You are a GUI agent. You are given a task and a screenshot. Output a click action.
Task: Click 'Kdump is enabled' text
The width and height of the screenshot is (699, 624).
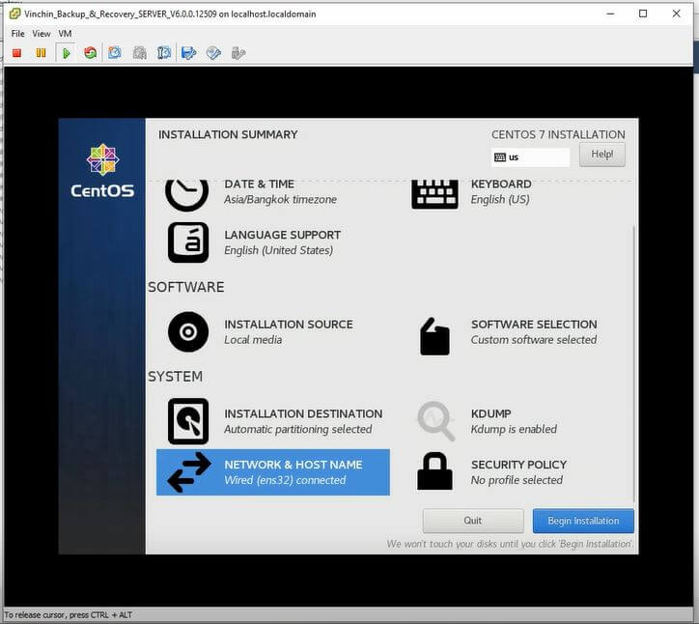click(x=514, y=429)
